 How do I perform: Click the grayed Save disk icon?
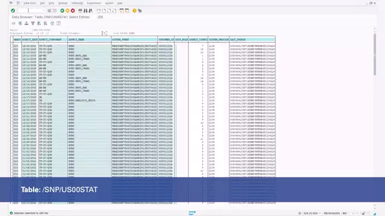pyautogui.click(x=55, y=11)
